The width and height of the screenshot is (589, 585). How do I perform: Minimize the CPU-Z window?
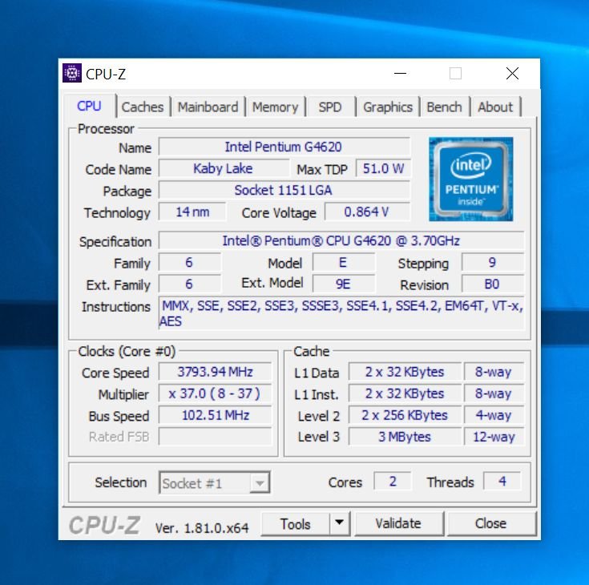tap(401, 73)
